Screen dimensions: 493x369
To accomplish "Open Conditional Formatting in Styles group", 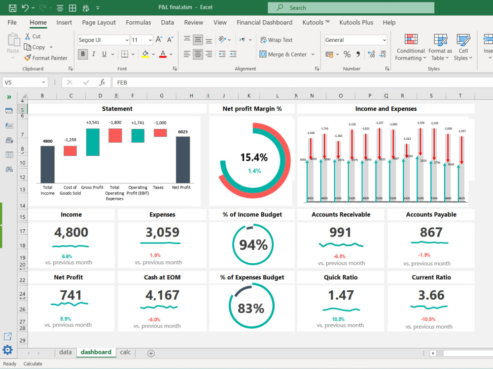I will pos(411,47).
